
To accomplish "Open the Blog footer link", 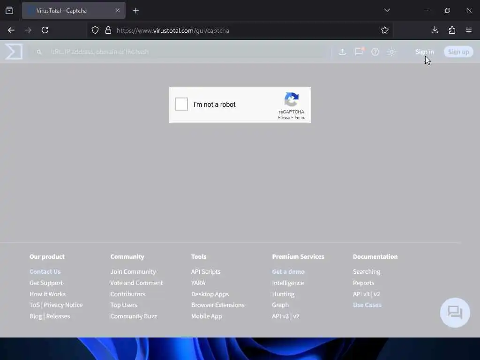I will tap(36, 316).
